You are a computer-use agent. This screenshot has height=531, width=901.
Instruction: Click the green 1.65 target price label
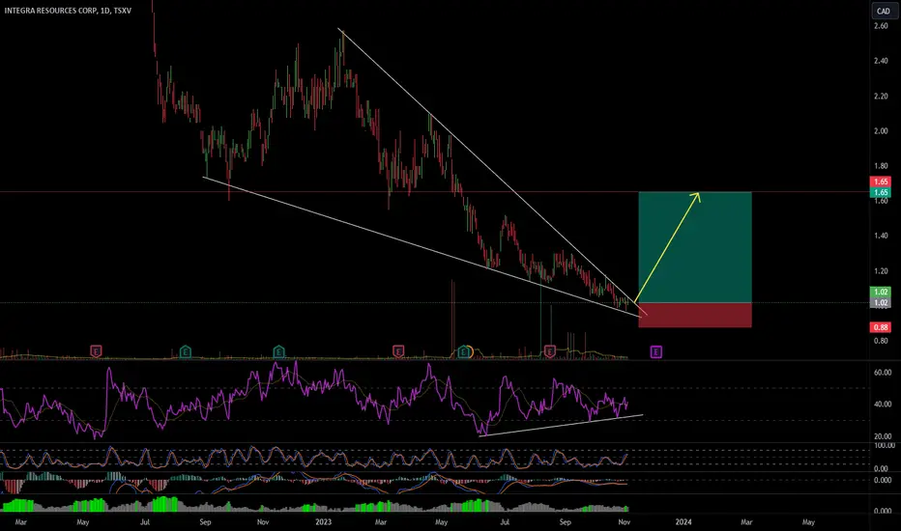click(x=881, y=192)
